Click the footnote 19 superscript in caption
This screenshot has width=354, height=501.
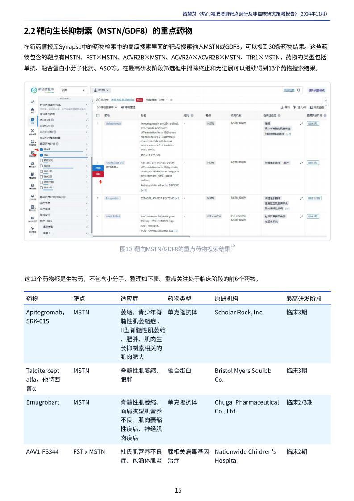click(233, 246)
